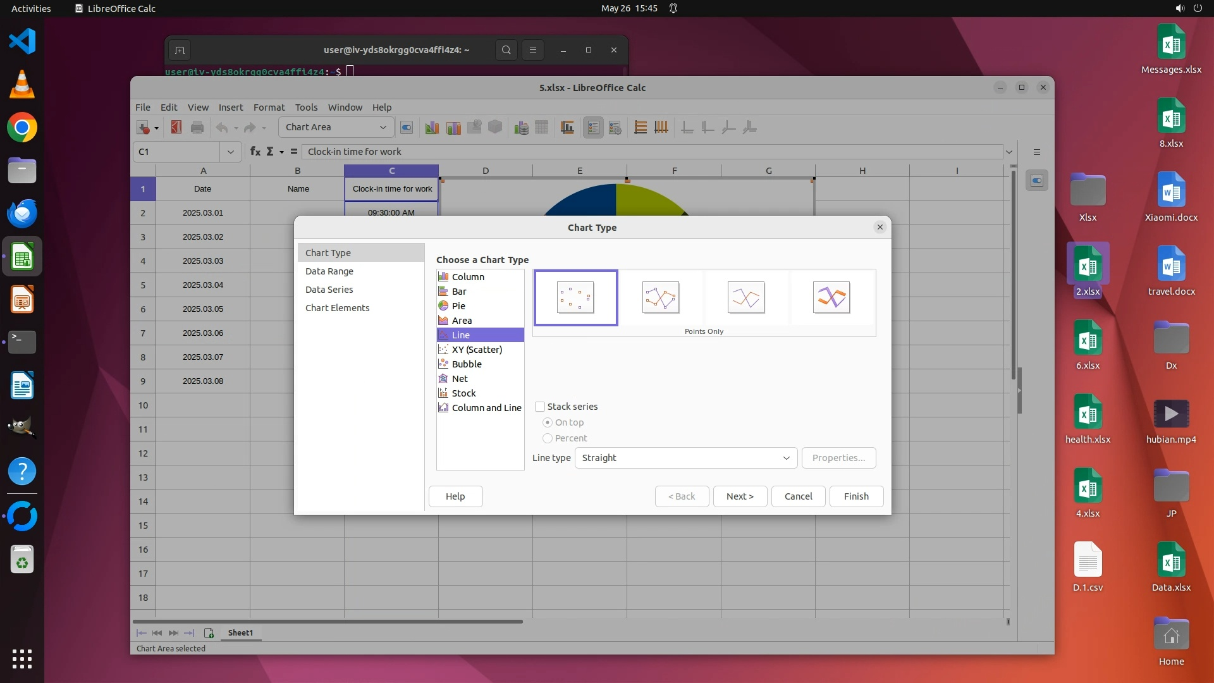Pick the Lines Only subtype icon
Viewport: 1214px width, 683px height.
(x=745, y=297)
